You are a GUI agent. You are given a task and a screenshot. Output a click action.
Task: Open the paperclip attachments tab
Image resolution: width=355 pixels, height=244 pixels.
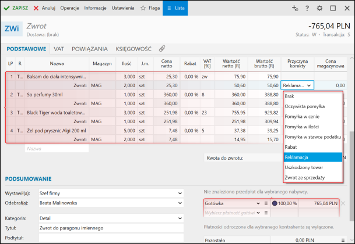click(162, 48)
